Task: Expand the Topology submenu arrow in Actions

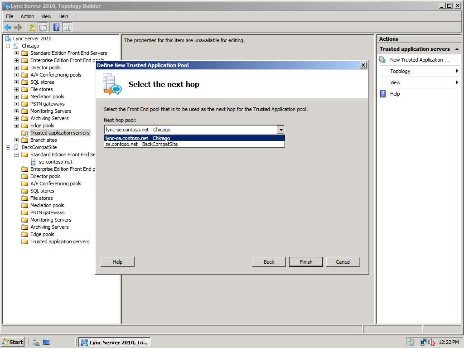Action: pyautogui.click(x=457, y=71)
